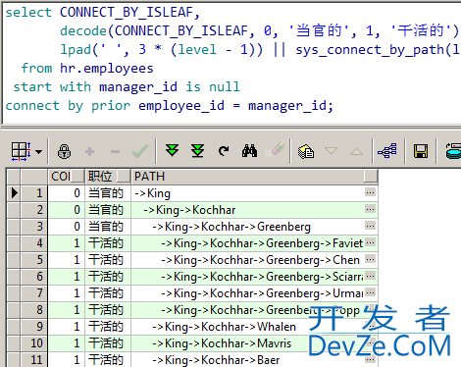This screenshot has height=367, width=461.
Task: Open cell editor for Urman row
Action: pyautogui.click(x=371, y=292)
